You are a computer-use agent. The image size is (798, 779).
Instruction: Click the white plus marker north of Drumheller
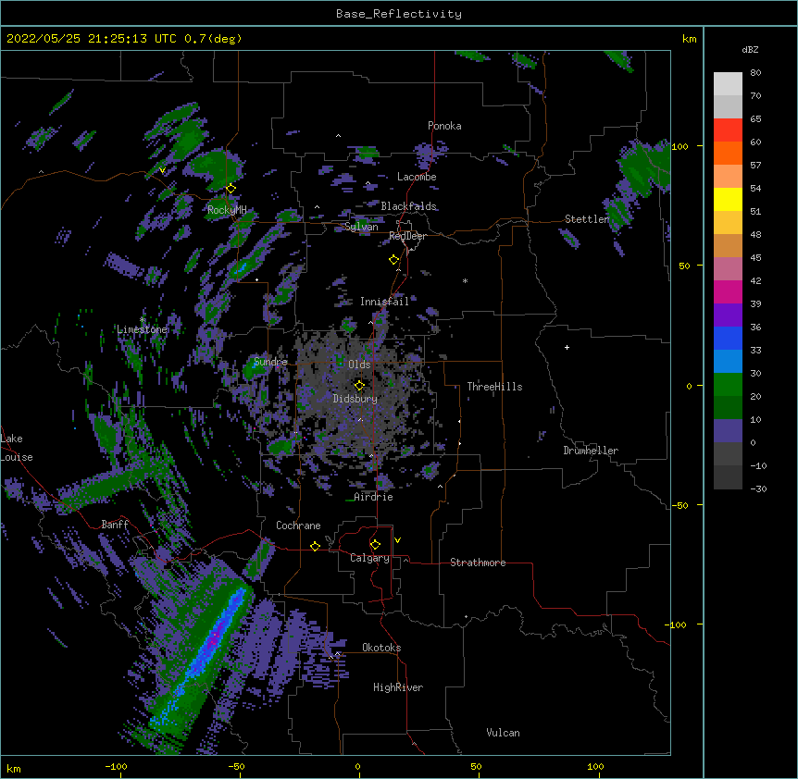click(x=567, y=347)
